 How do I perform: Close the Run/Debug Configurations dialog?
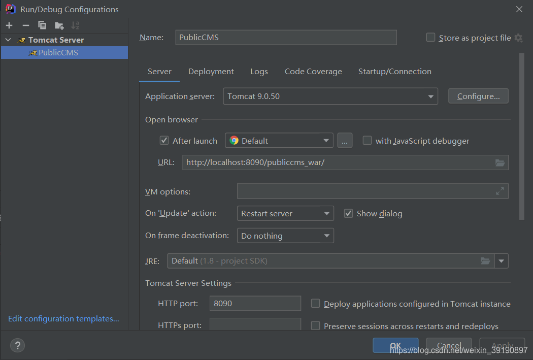coord(519,9)
